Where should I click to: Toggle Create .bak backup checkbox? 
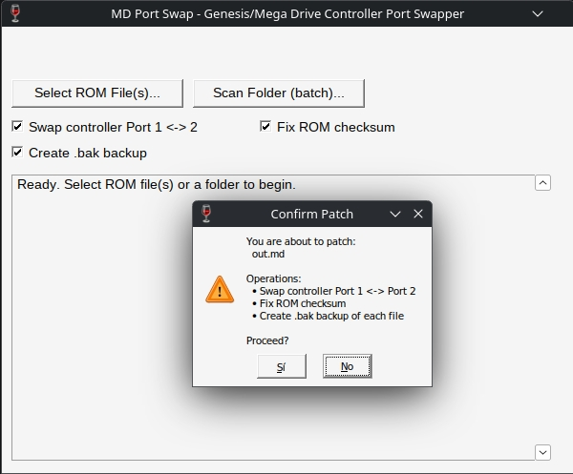[17, 153]
